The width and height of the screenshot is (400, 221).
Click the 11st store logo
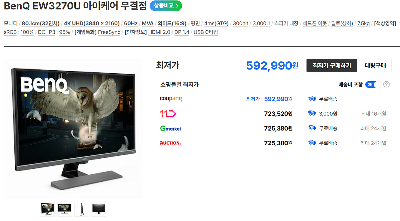(168, 113)
